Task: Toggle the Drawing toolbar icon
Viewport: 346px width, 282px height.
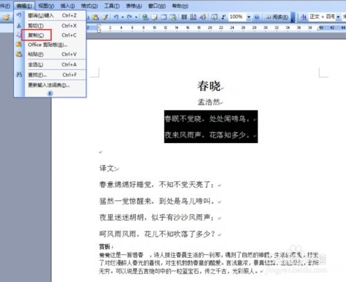Action: (x=203, y=17)
